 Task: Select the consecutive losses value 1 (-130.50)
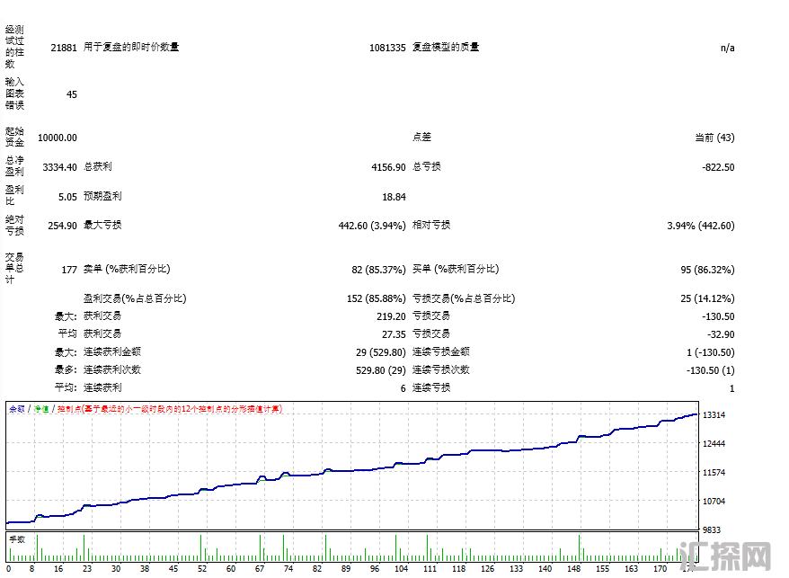[711, 352]
